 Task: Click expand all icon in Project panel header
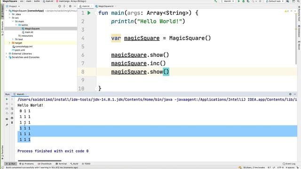tap(64, 6)
